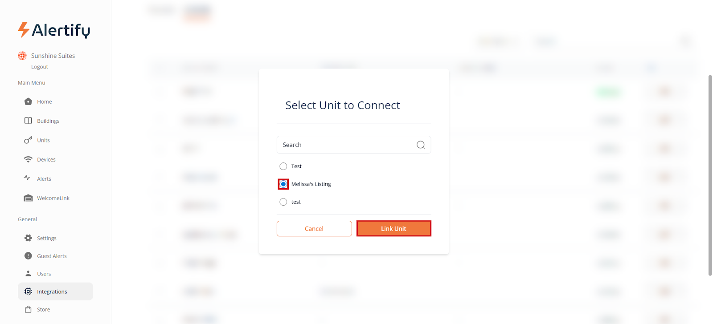Screen dimensions: 713x324
Task: Cancel the unit selection dialog
Action: pyautogui.click(x=314, y=229)
